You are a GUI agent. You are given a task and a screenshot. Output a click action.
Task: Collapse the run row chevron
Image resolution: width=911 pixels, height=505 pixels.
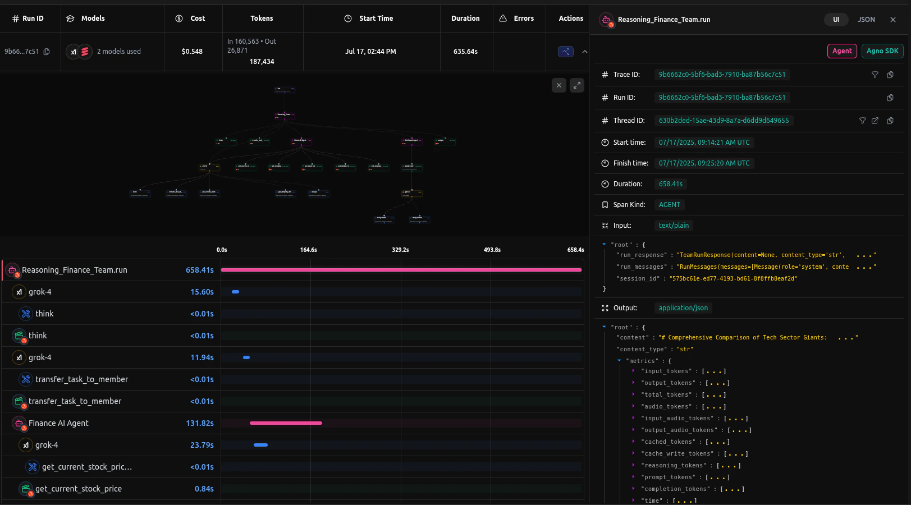tap(584, 52)
